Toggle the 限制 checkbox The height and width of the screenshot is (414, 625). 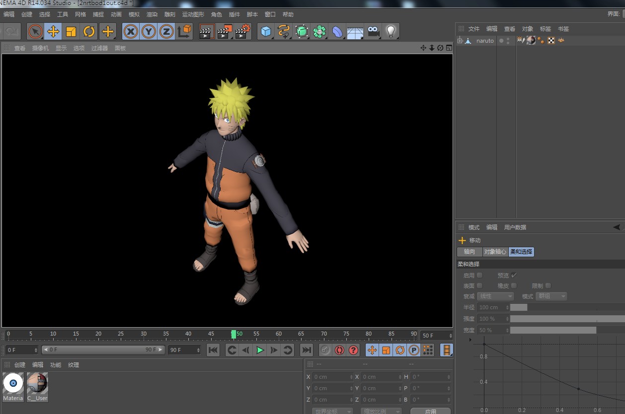pyautogui.click(x=548, y=285)
